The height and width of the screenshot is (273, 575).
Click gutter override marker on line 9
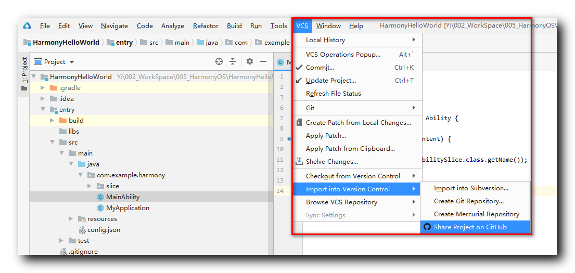[x=289, y=139]
